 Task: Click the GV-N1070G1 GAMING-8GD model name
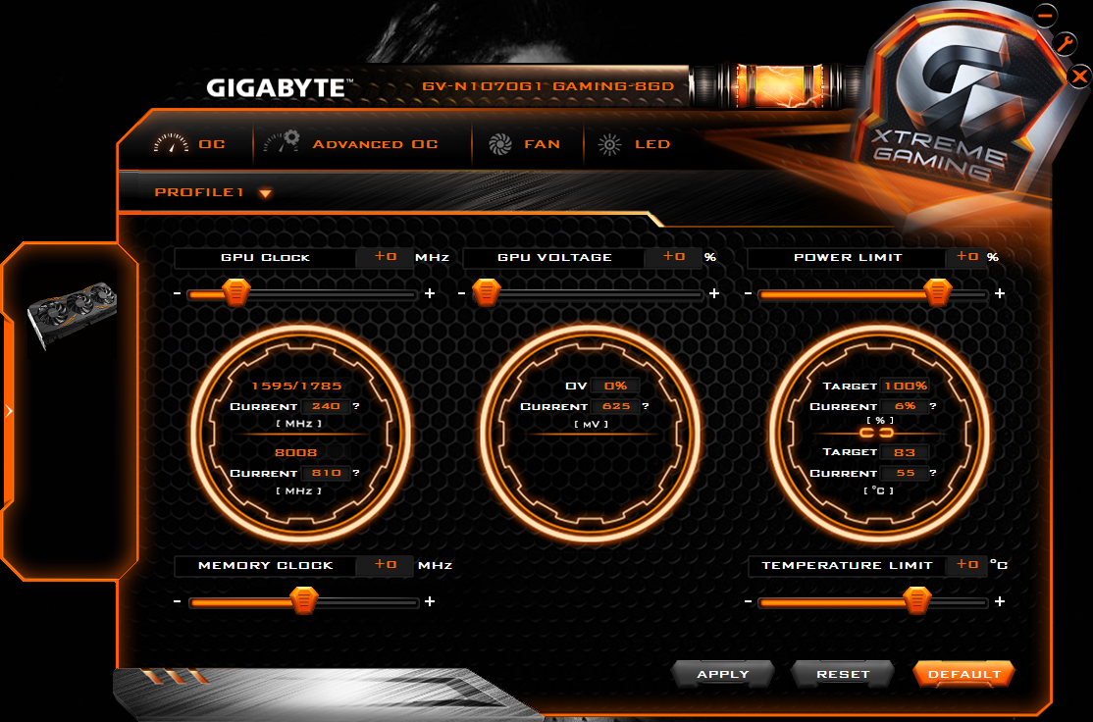(548, 86)
